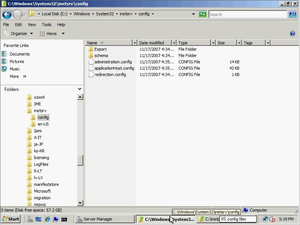Open breadcrumb arrow after System32
This screenshot has width=300, height=225.
pyautogui.click(x=117, y=14)
